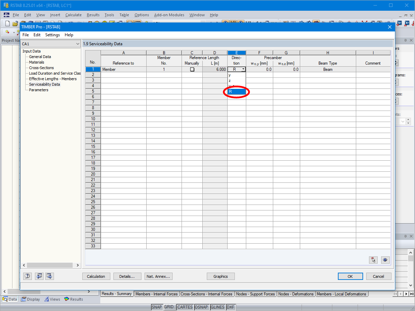
Task: Jump to last tab using navigation arrow
Action: (x=411, y=294)
